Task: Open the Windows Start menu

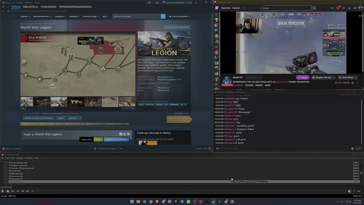Action: tap(132, 202)
